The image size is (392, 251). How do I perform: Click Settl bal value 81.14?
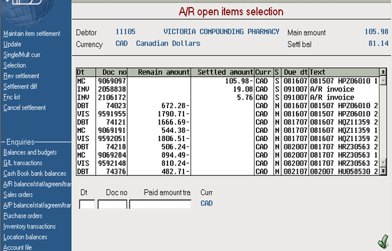[378, 43]
